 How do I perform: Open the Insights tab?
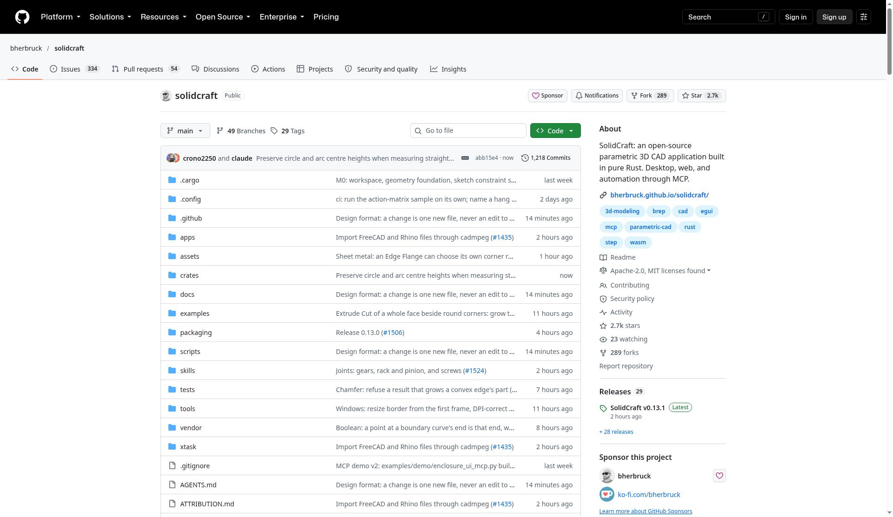click(x=448, y=69)
